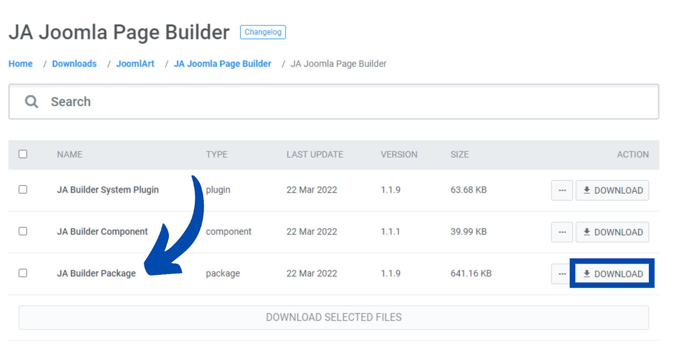This screenshot has height=344, width=689.
Task: Click the search magnifier icon
Action: pos(31,101)
